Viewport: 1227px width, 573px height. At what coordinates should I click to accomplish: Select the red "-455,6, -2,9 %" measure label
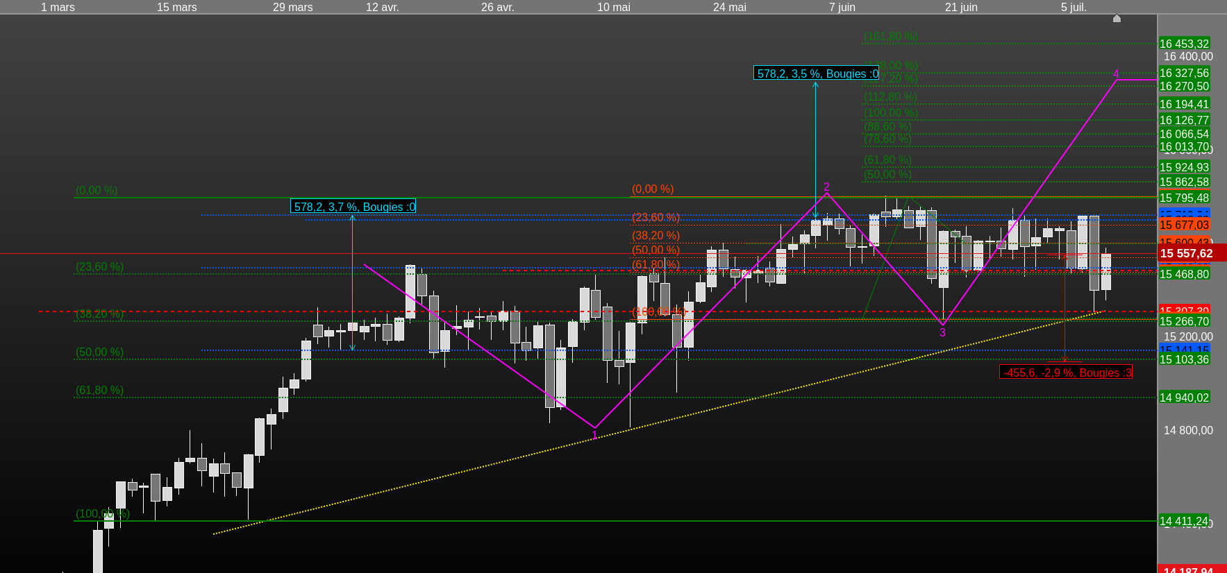[x=1066, y=372]
